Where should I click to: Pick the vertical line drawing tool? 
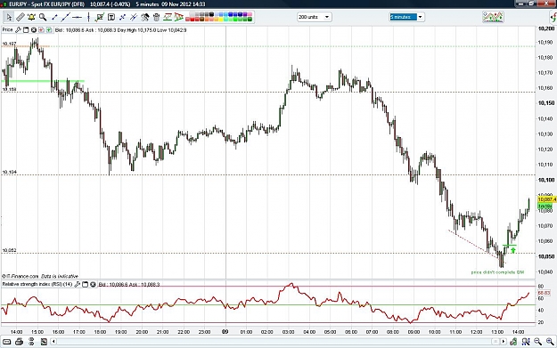tap(88, 17)
